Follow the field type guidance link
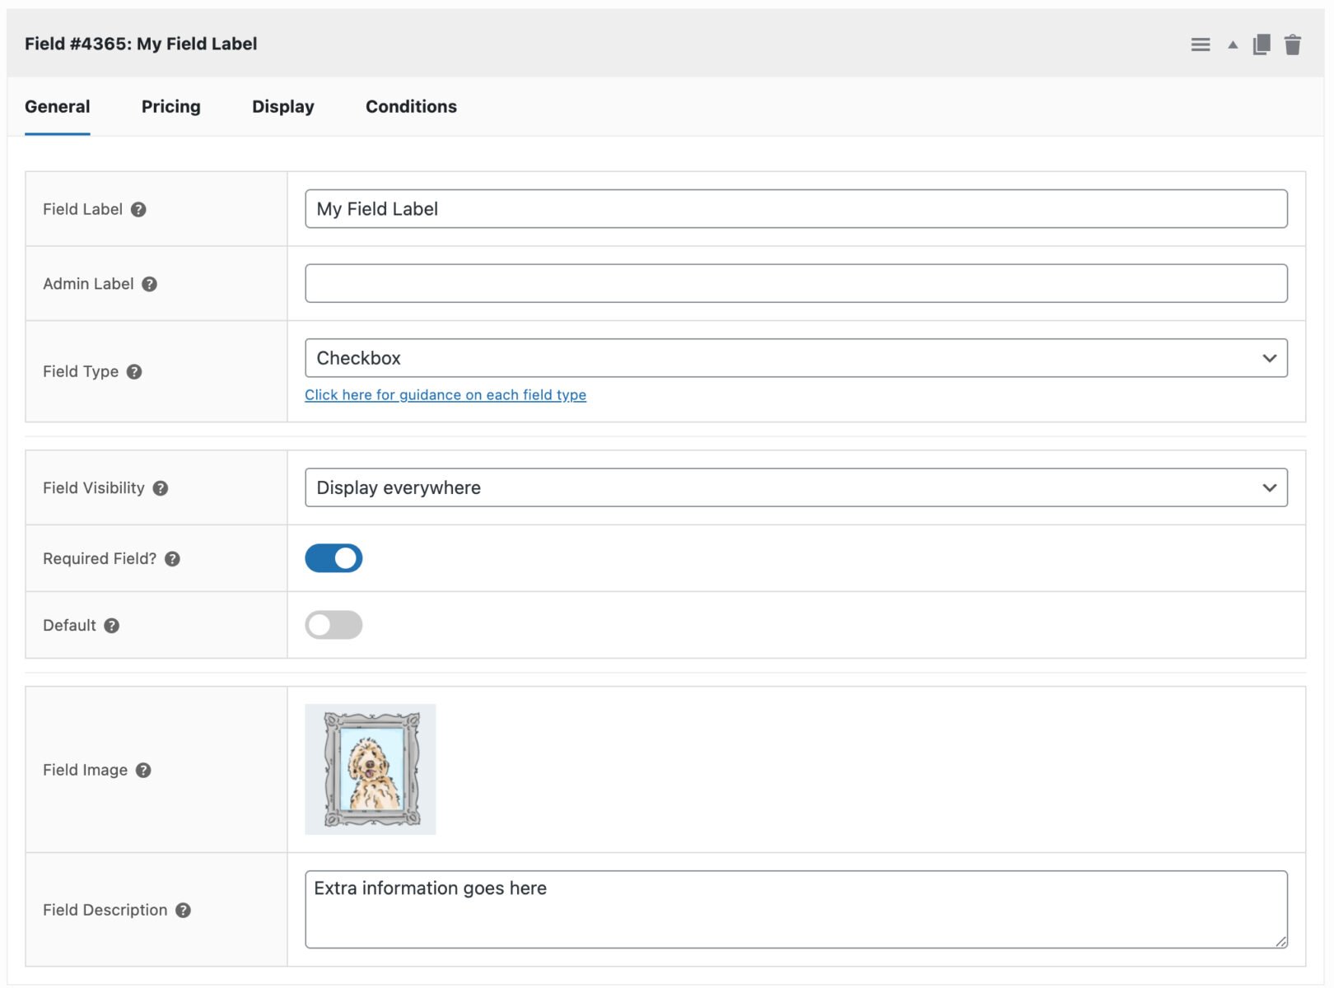 (445, 395)
